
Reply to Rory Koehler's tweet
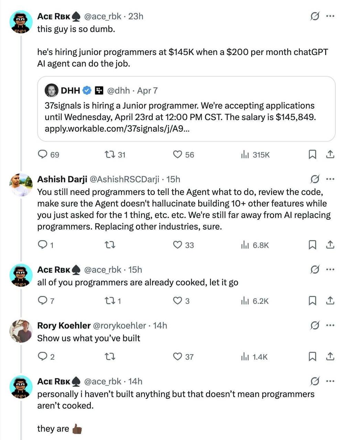pos(43,356)
